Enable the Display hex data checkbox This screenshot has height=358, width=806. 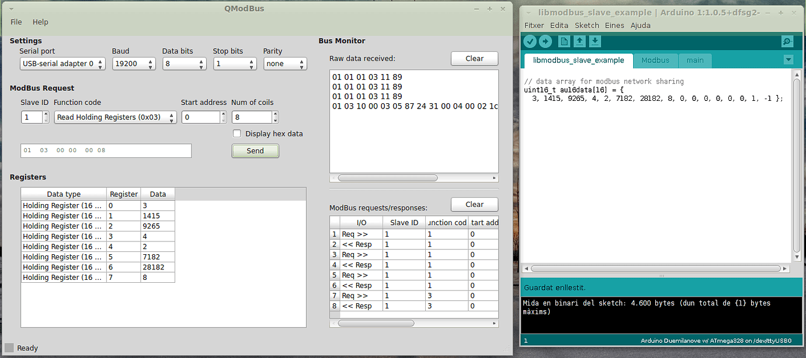(x=237, y=134)
